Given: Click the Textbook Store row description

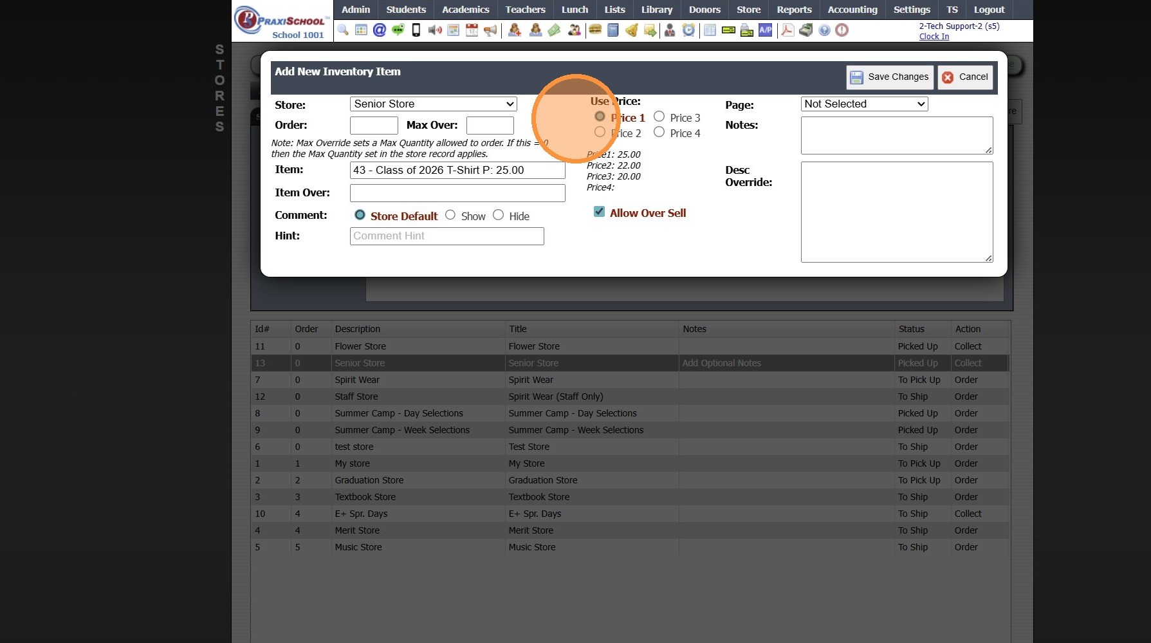Looking at the screenshot, I should click(365, 497).
